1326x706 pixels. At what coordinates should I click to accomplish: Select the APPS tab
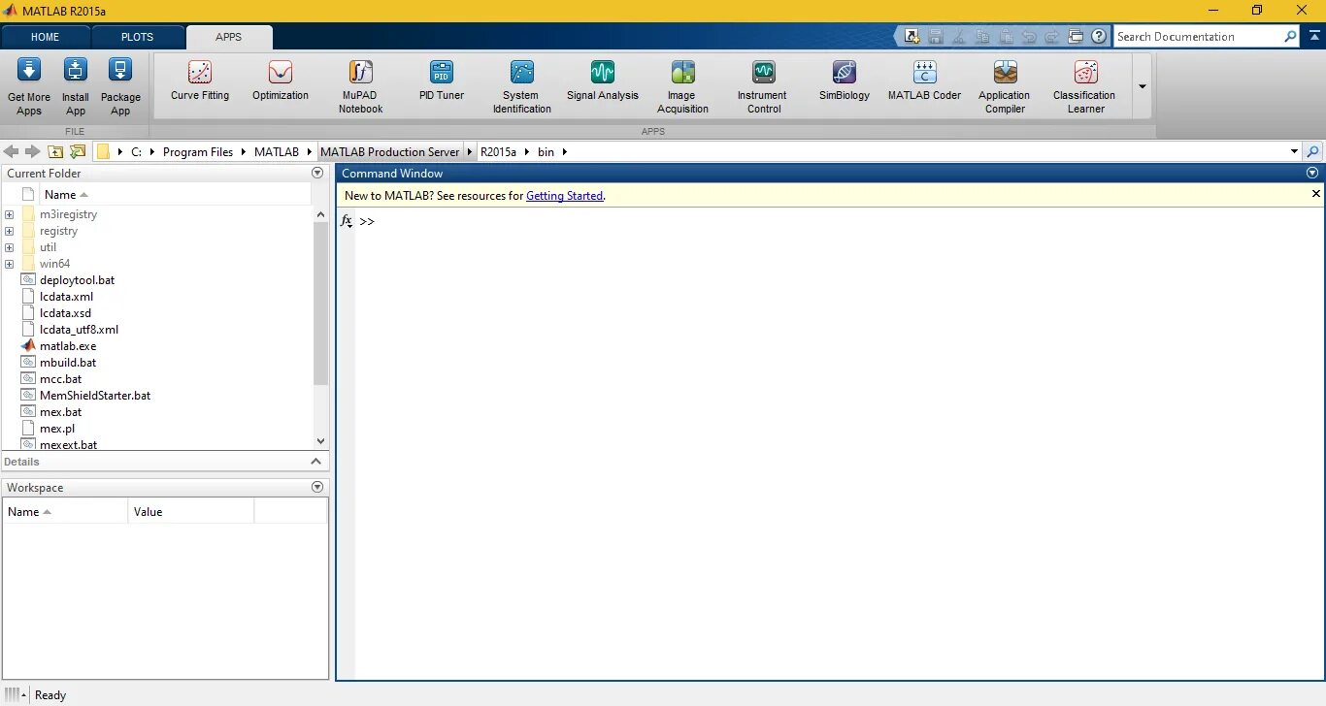coord(229,37)
